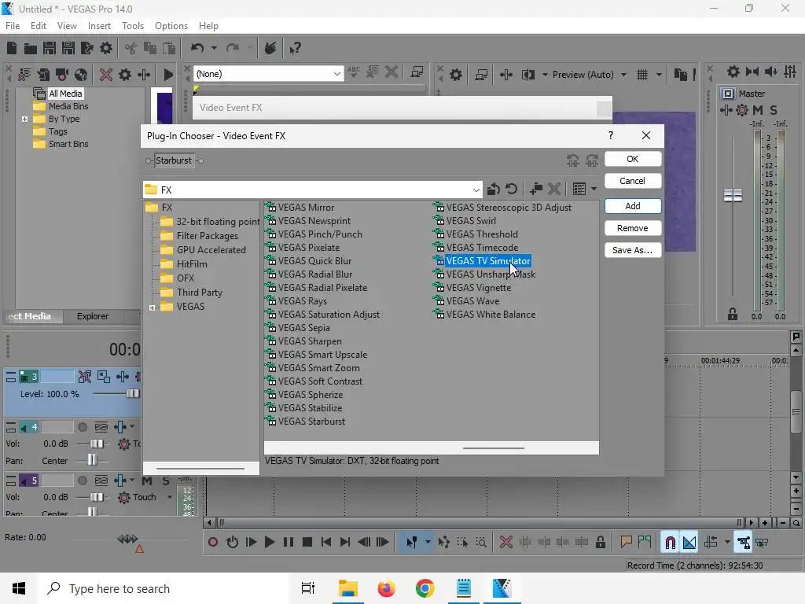The width and height of the screenshot is (805, 604).
Task: Click Go to Start transport button
Action: pyautogui.click(x=325, y=542)
